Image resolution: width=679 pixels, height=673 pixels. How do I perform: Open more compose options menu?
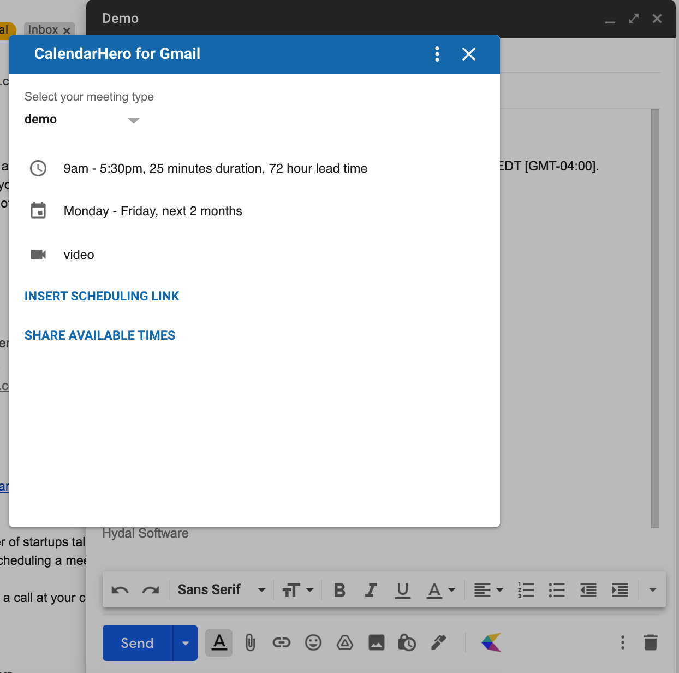tap(622, 642)
